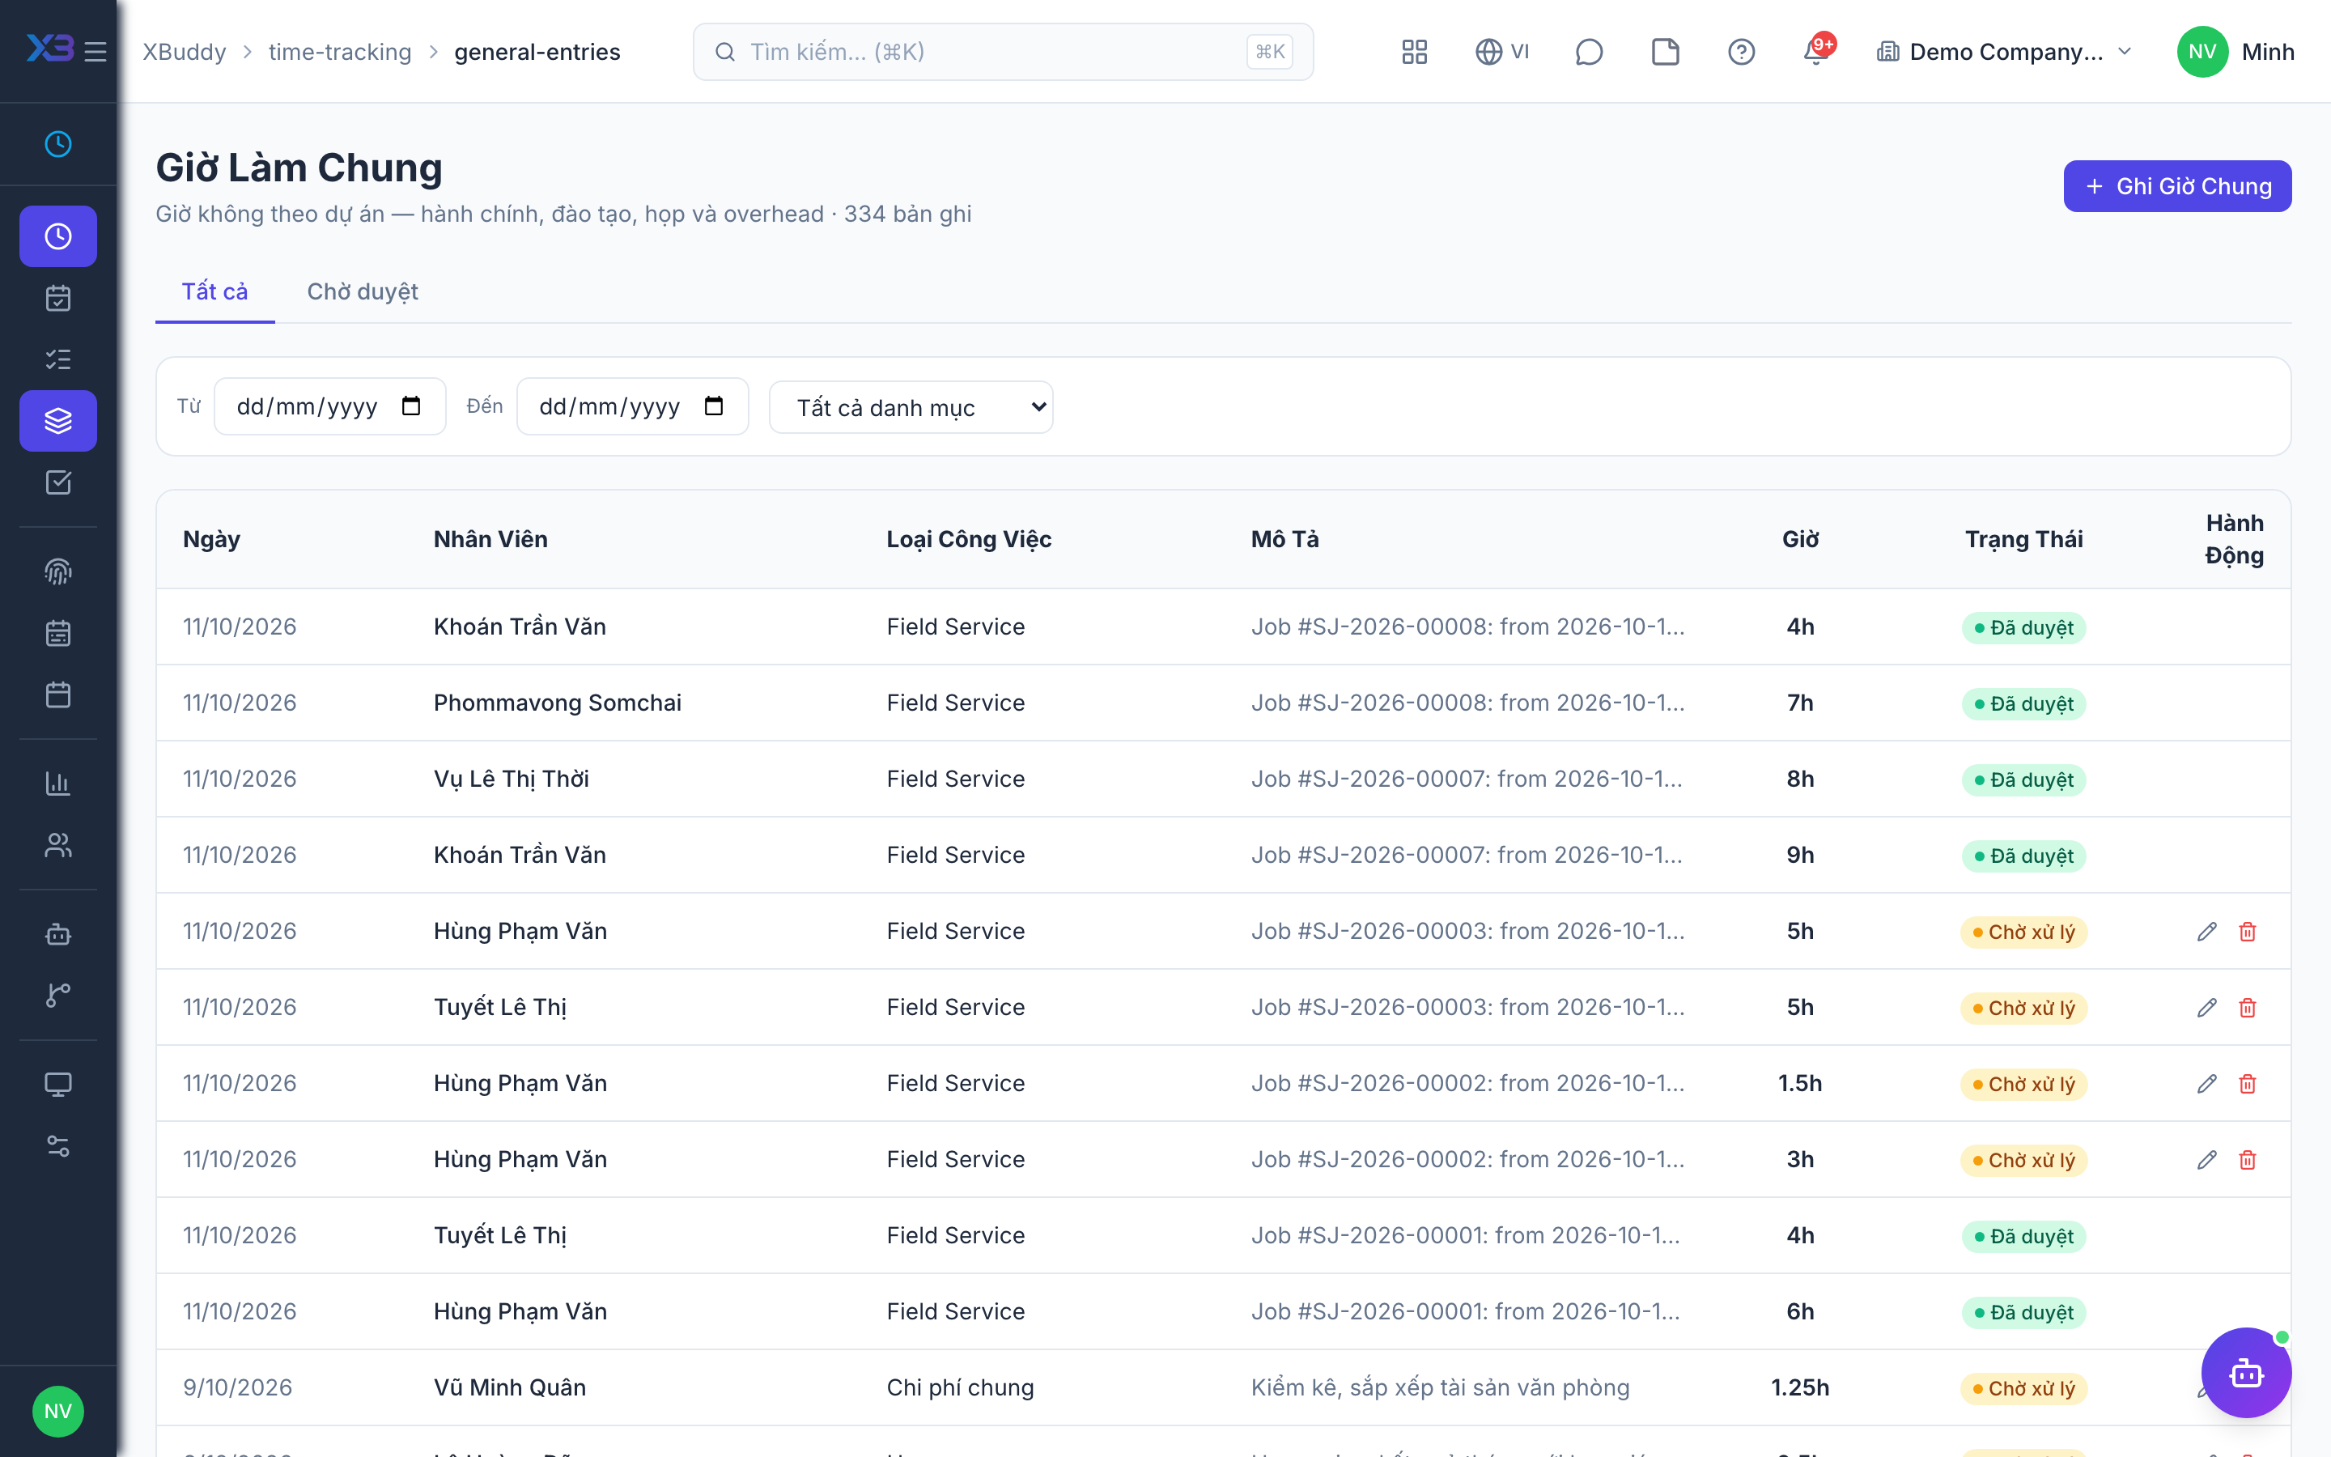Click the Ghi Giờ Chung button

pos(2177,186)
